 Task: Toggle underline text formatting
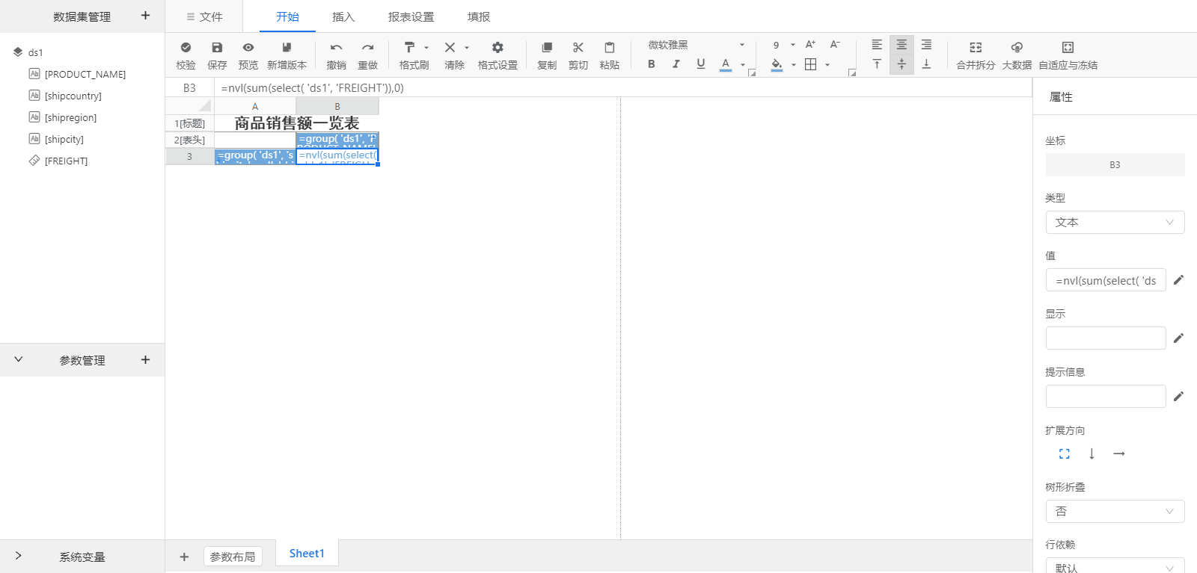coord(700,64)
